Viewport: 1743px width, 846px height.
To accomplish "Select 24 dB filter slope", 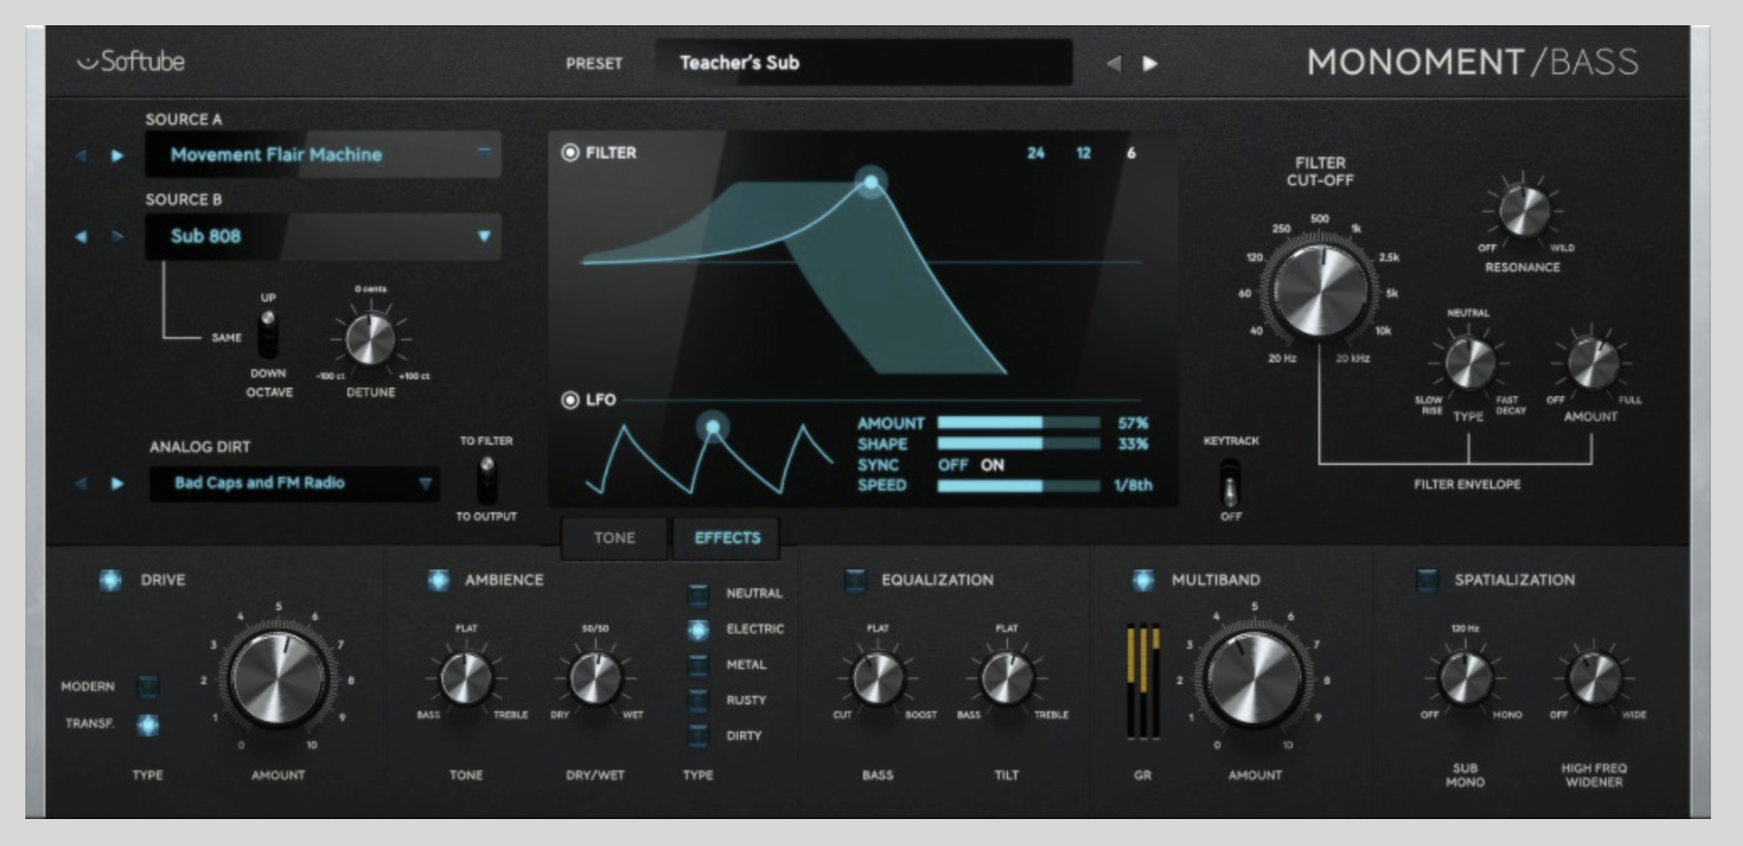I will (x=1036, y=153).
